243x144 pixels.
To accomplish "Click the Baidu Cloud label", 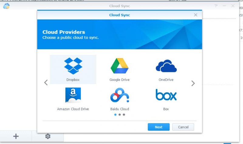I will pos(120,109).
